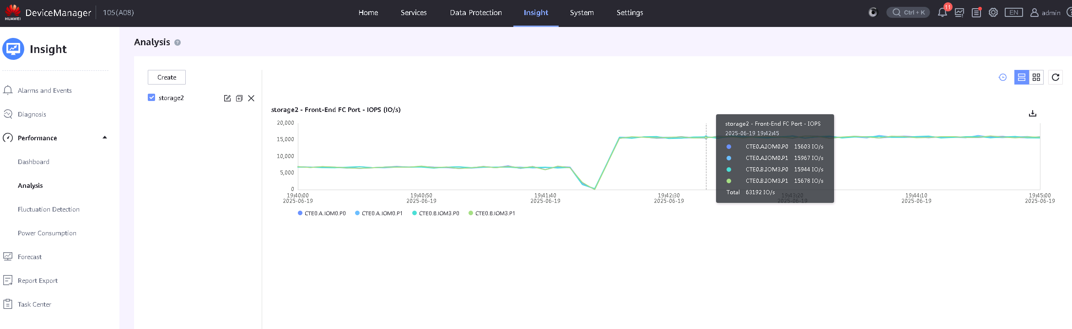The height and width of the screenshot is (329, 1072).
Task: Toggle CTE0.A.IOM0.P1 legend series
Action: tap(379, 213)
